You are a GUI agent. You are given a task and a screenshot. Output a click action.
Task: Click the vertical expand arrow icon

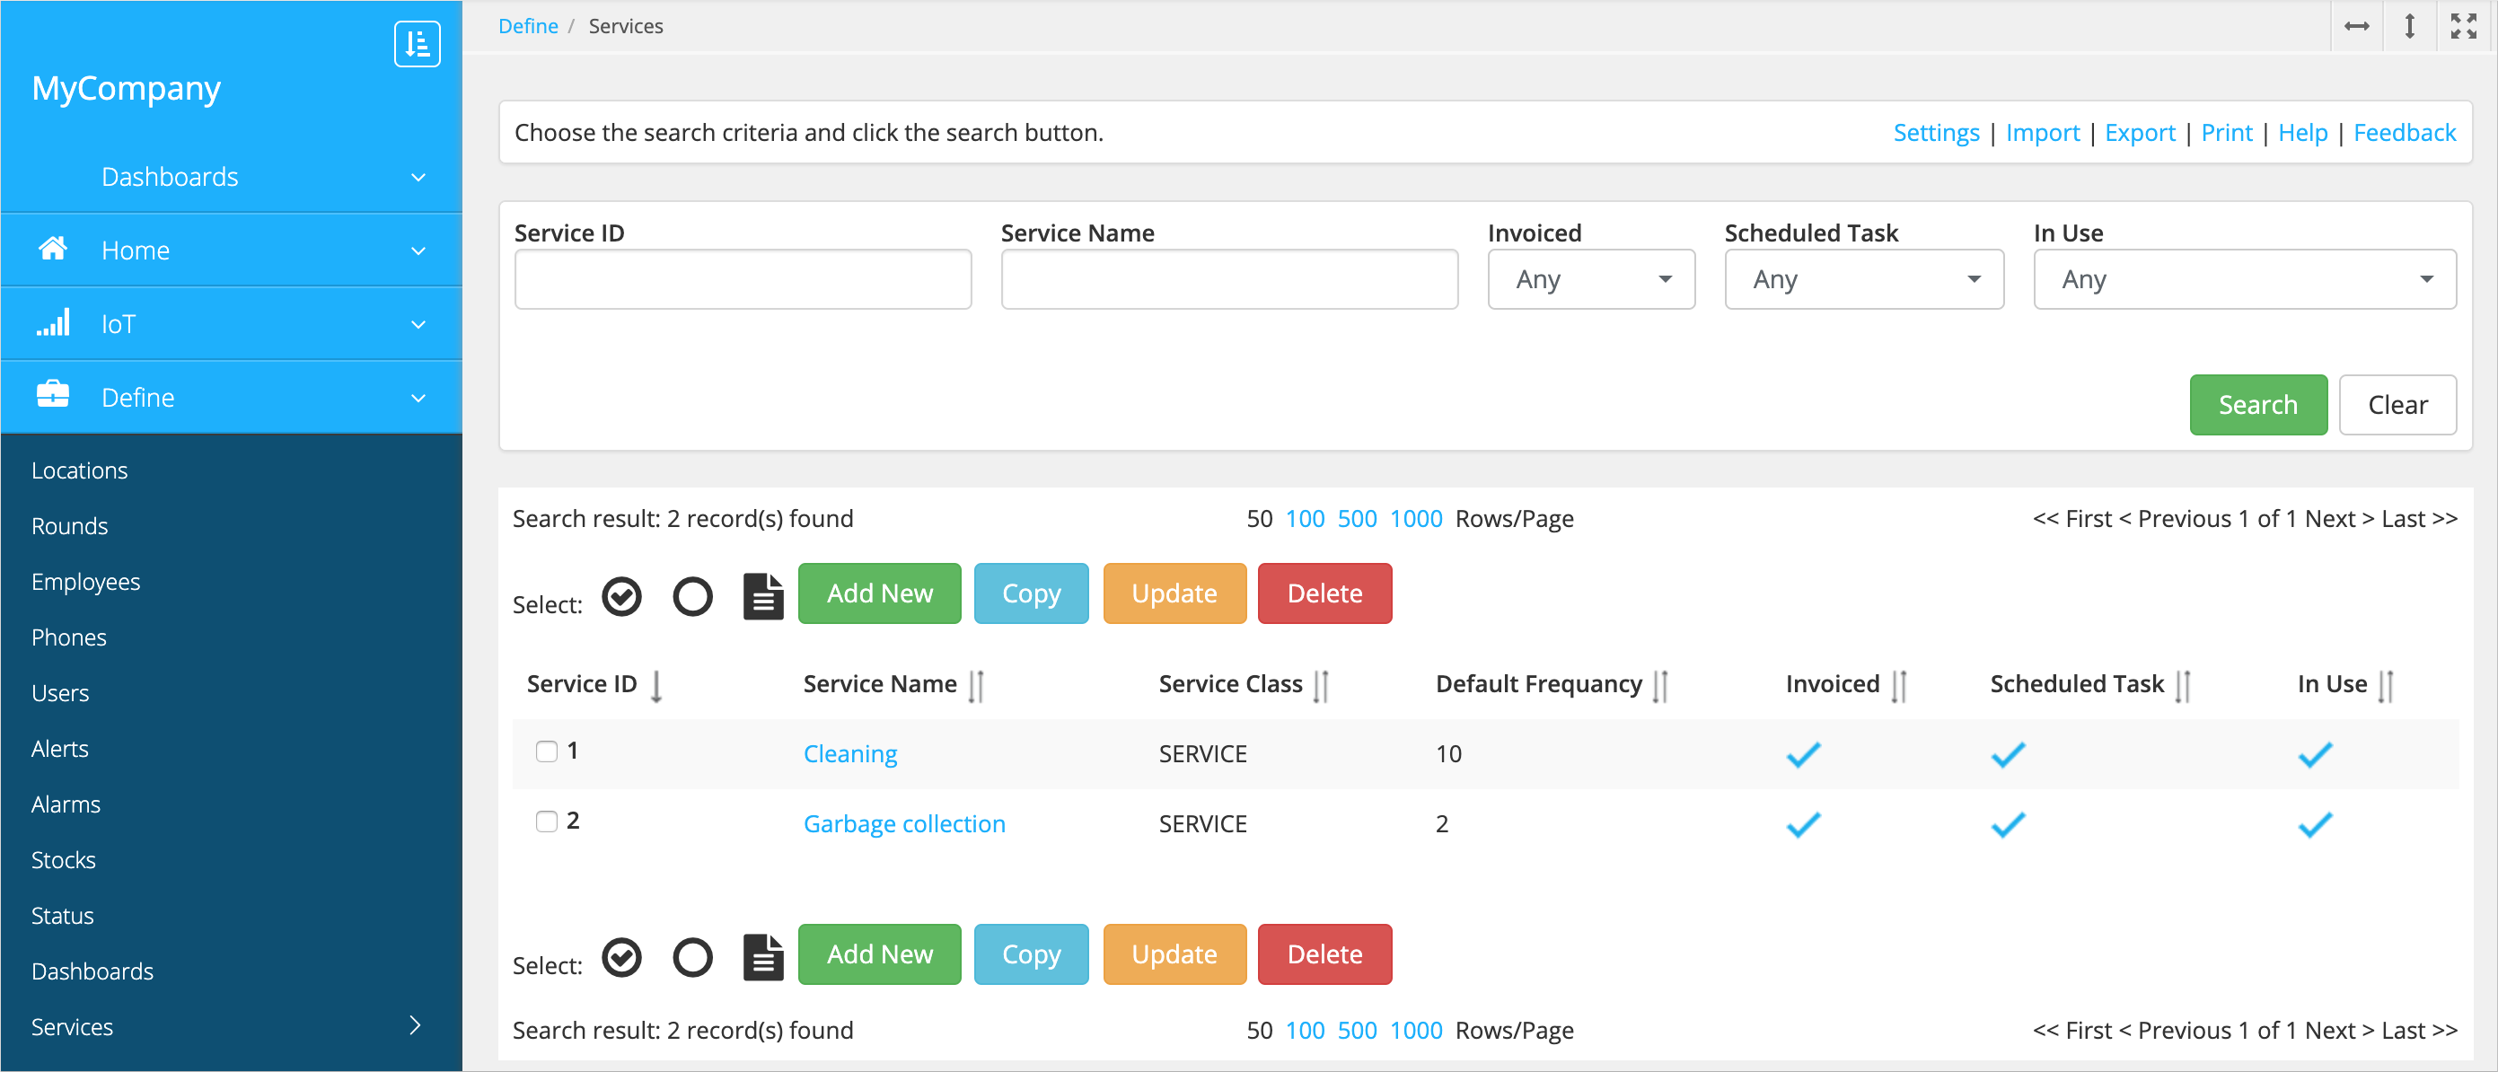coord(2409,26)
